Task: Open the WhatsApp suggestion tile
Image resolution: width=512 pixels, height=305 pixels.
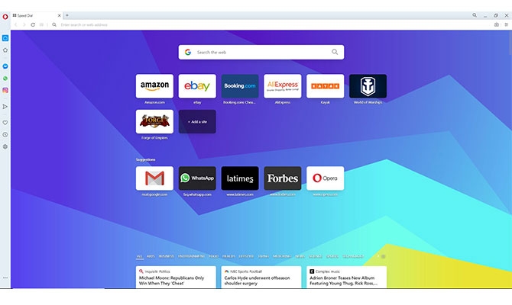Action: tap(197, 178)
